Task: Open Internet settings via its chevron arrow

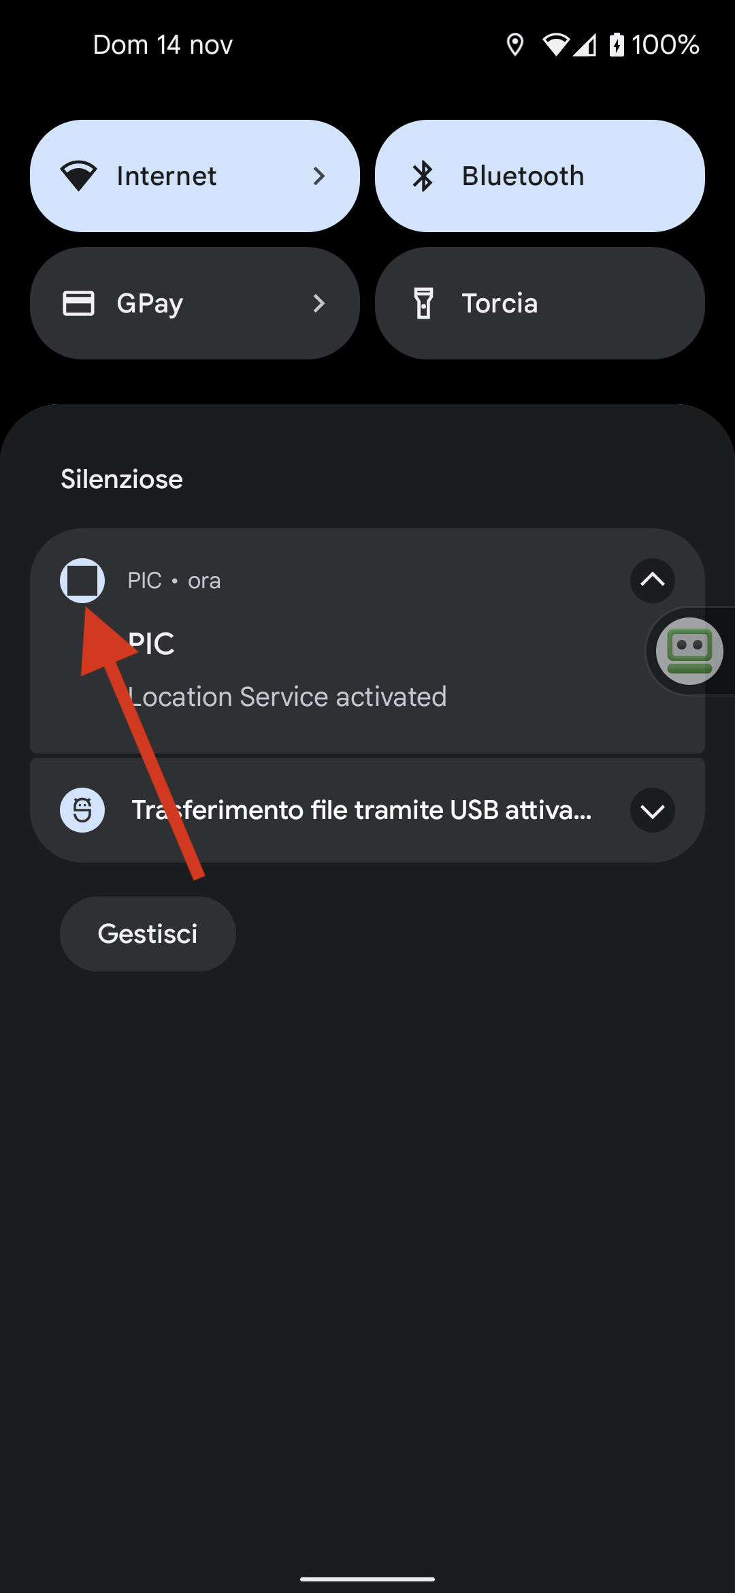Action: click(319, 176)
